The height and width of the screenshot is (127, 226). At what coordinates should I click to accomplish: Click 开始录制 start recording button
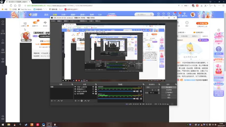pyautogui.click(x=169, y=90)
